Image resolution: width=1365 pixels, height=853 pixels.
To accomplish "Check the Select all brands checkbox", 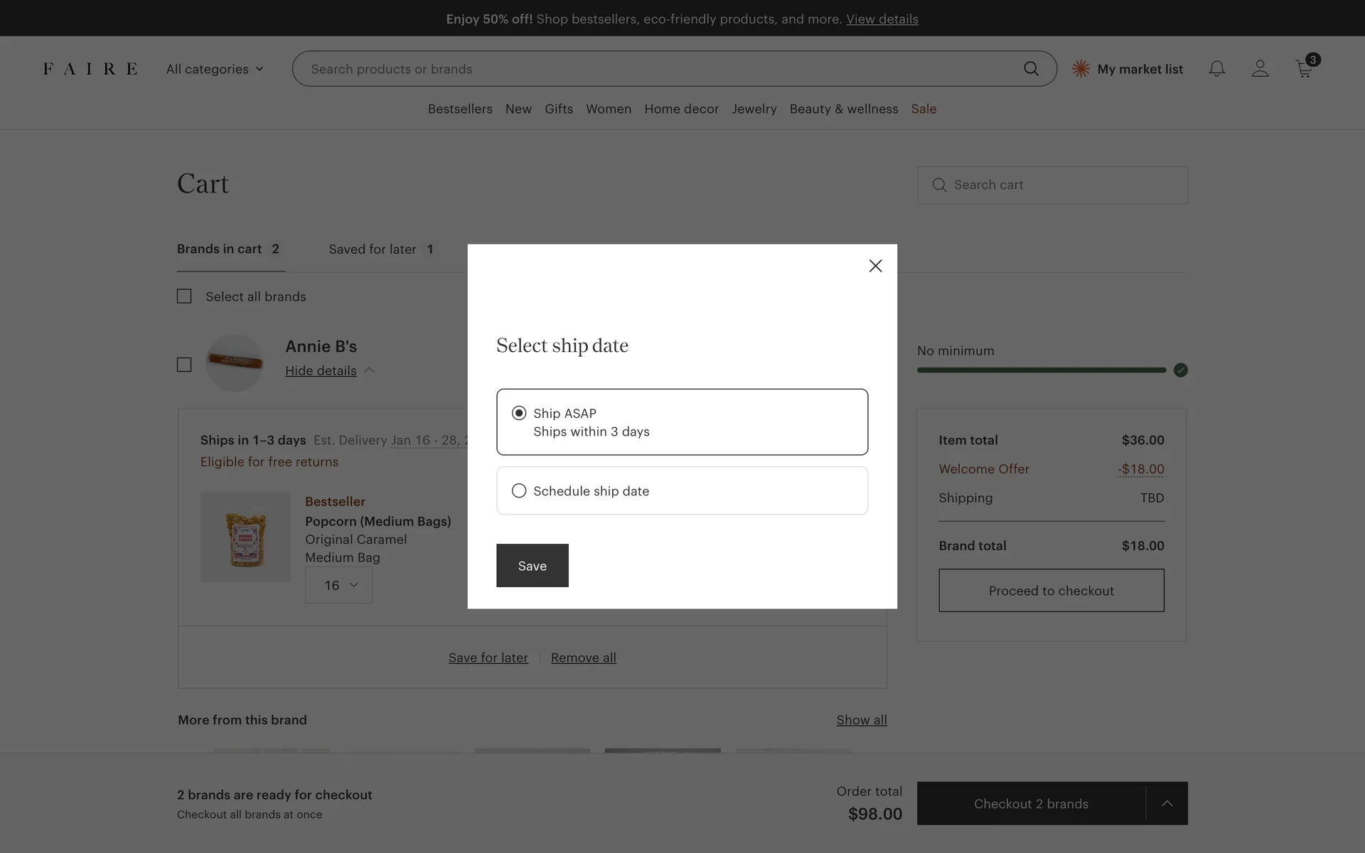I will [184, 296].
